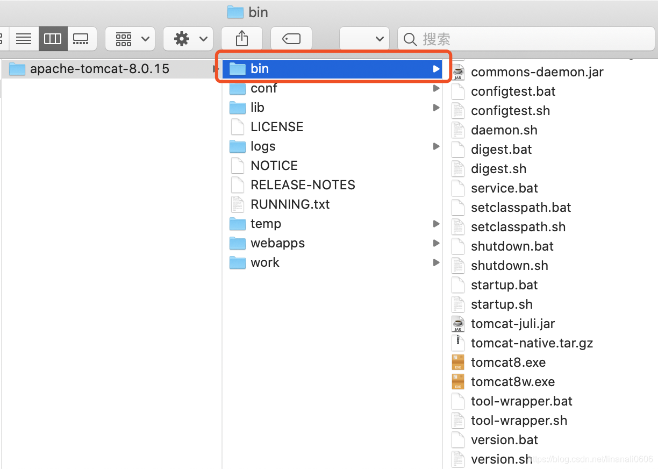Click the Edit Tags button

pyautogui.click(x=291, y=39)
